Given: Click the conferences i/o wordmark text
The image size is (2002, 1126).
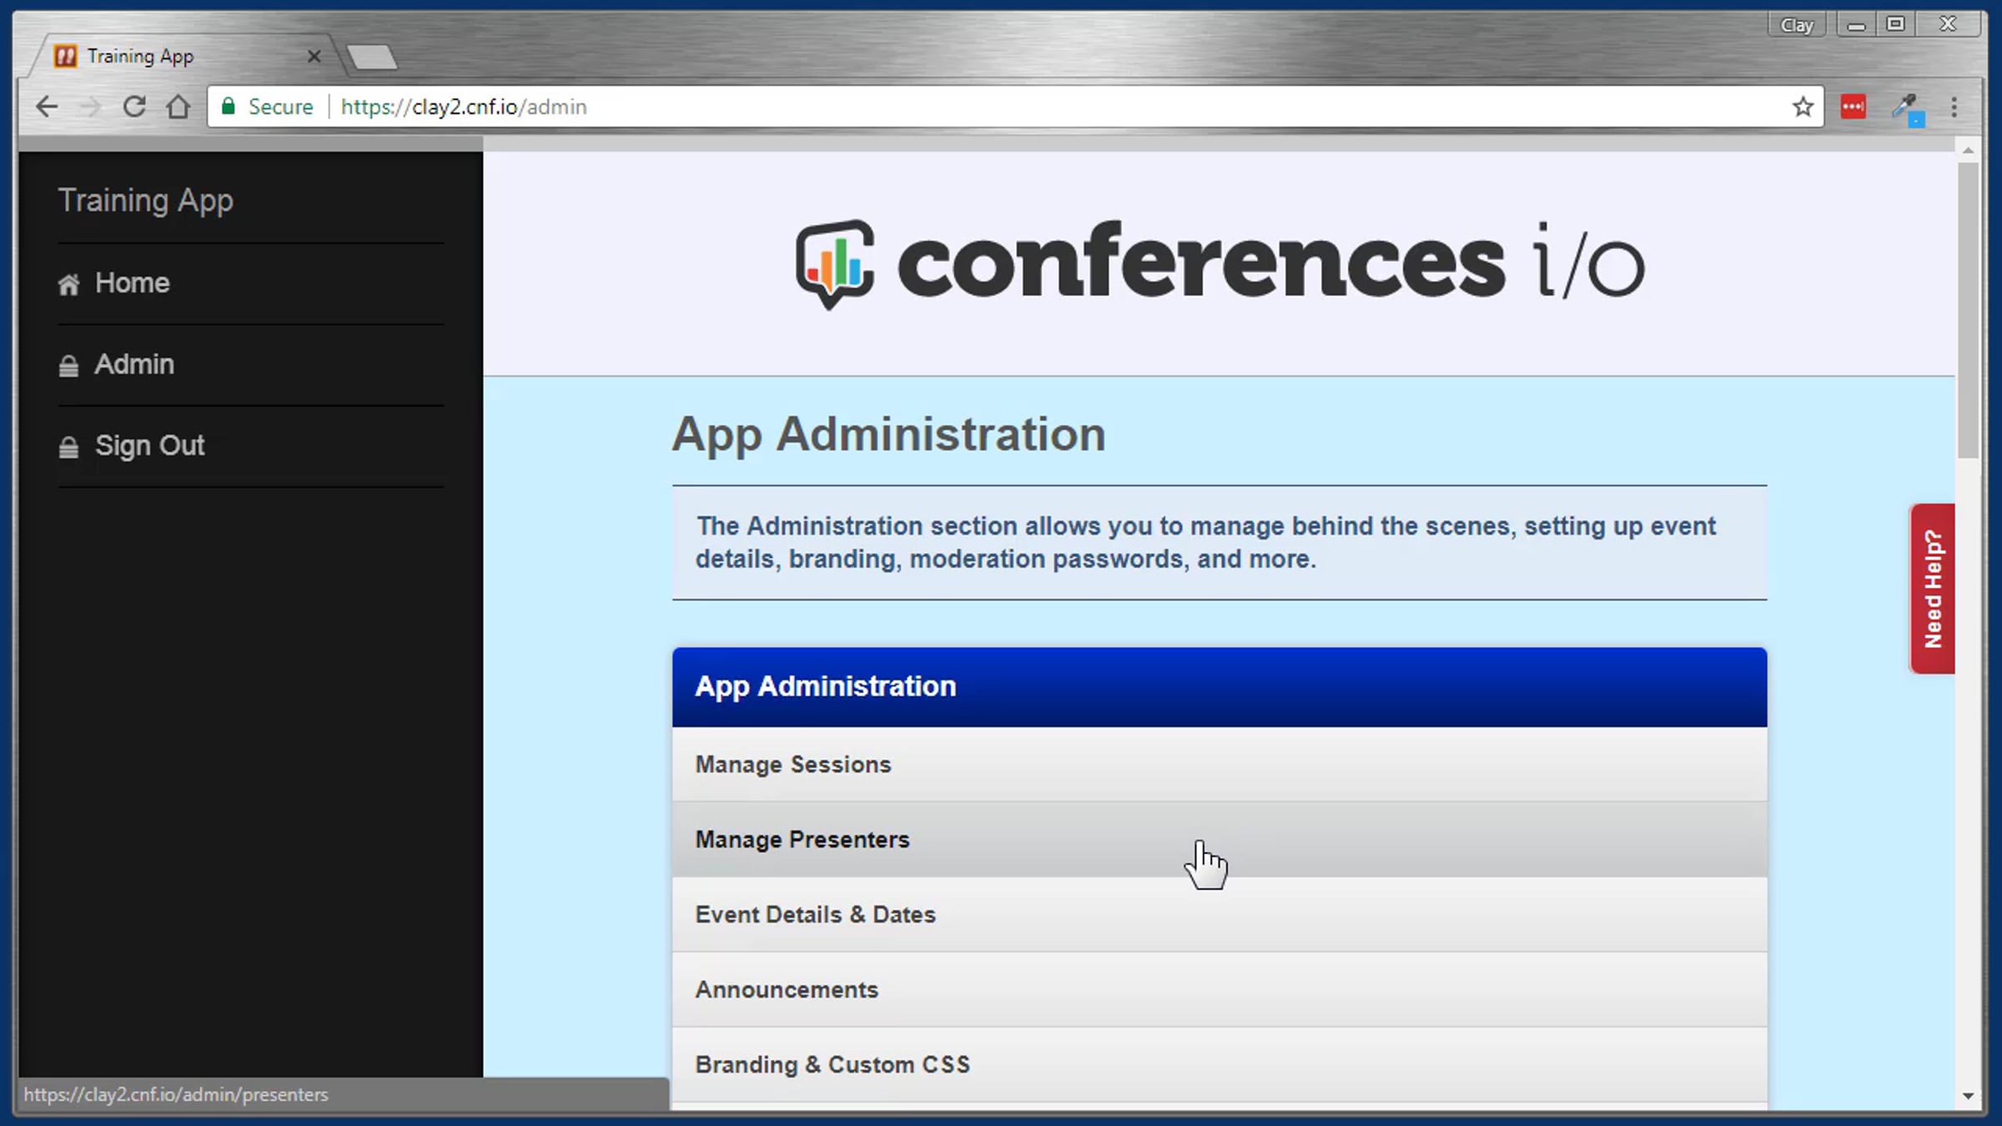Looking at the screenshot, I should [x=1270, y=262].
